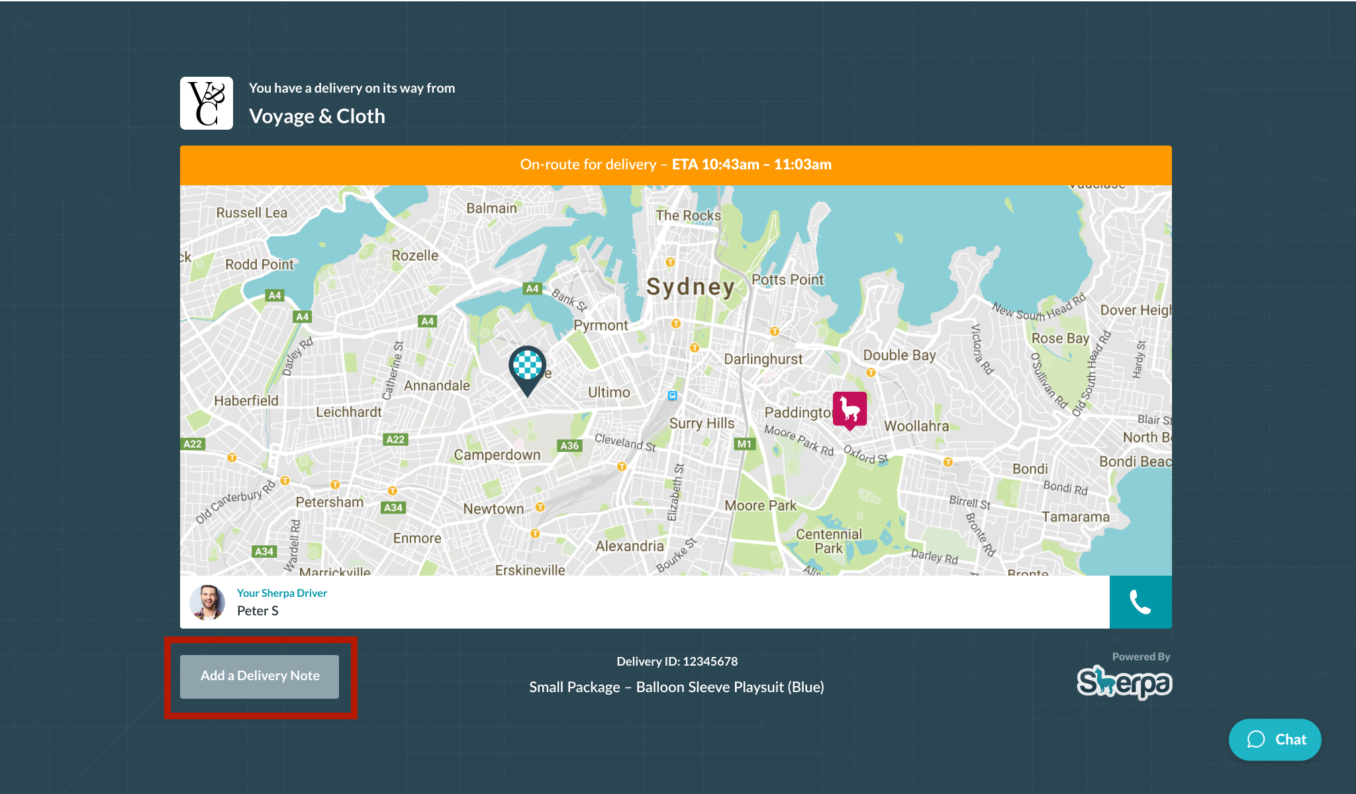Click the orange ETA status banner

pos(675,165)
